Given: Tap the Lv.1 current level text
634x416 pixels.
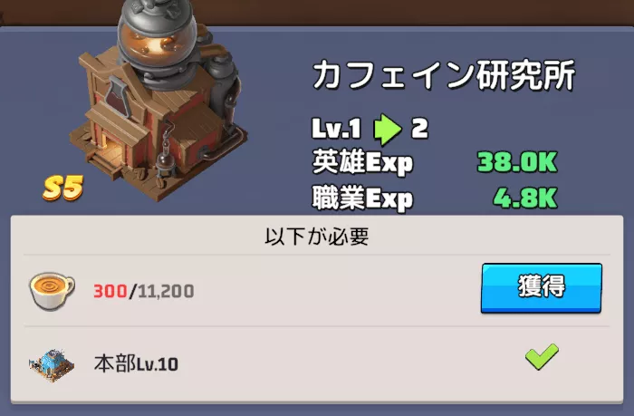Looking at the screenshot, I should pos(336,129).
